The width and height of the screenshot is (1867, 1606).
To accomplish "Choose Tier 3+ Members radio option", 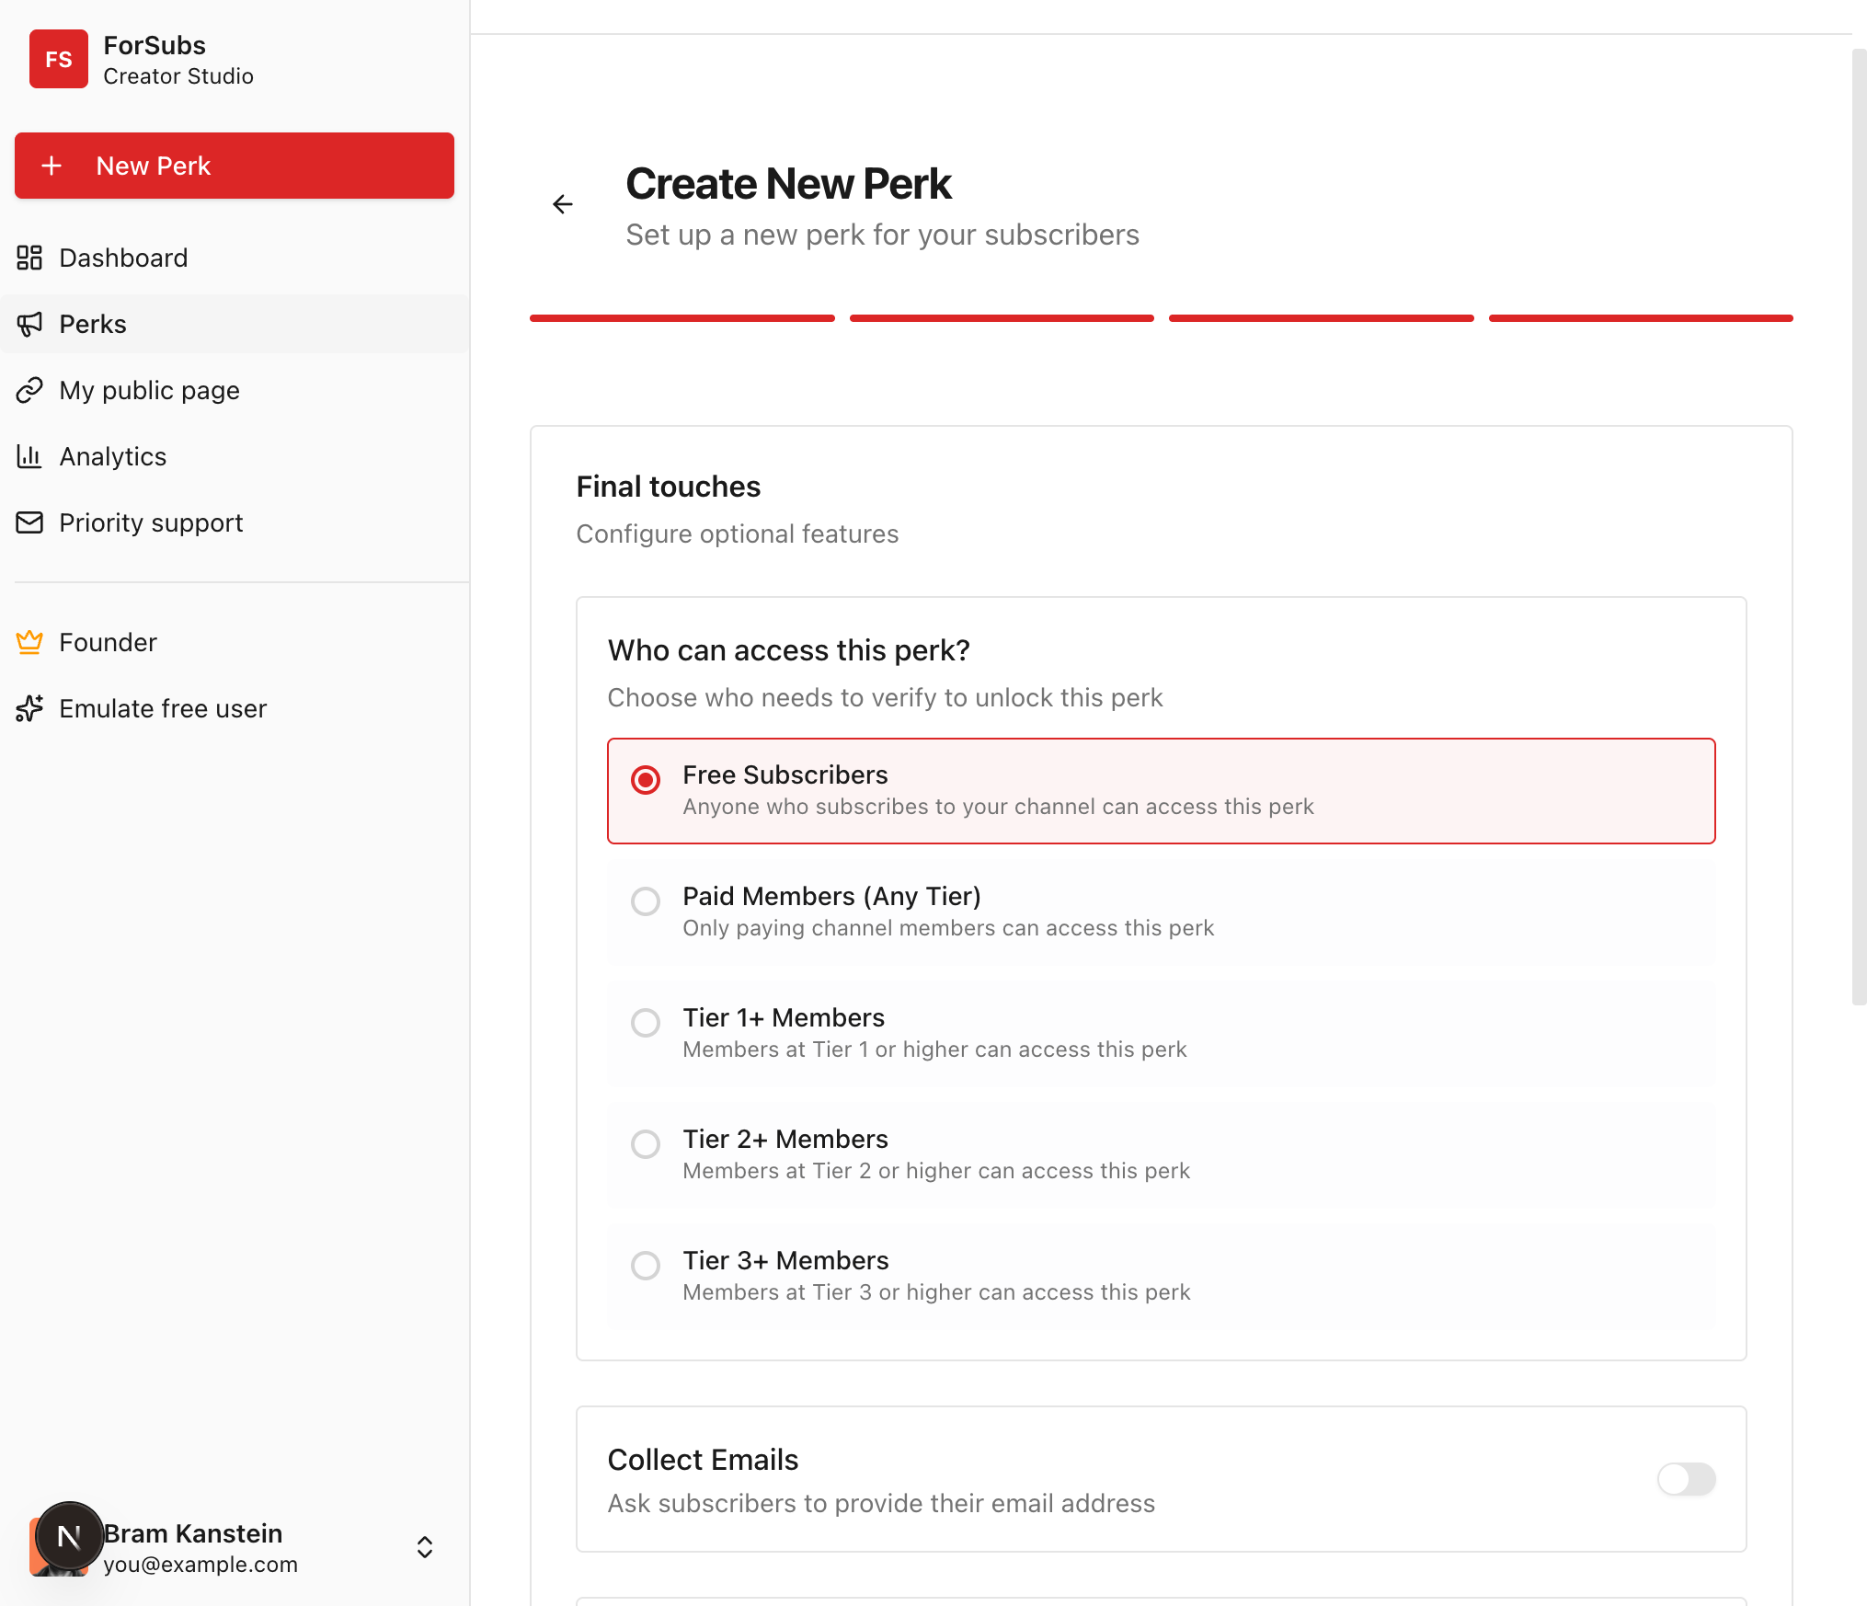I will (646, 1266).
